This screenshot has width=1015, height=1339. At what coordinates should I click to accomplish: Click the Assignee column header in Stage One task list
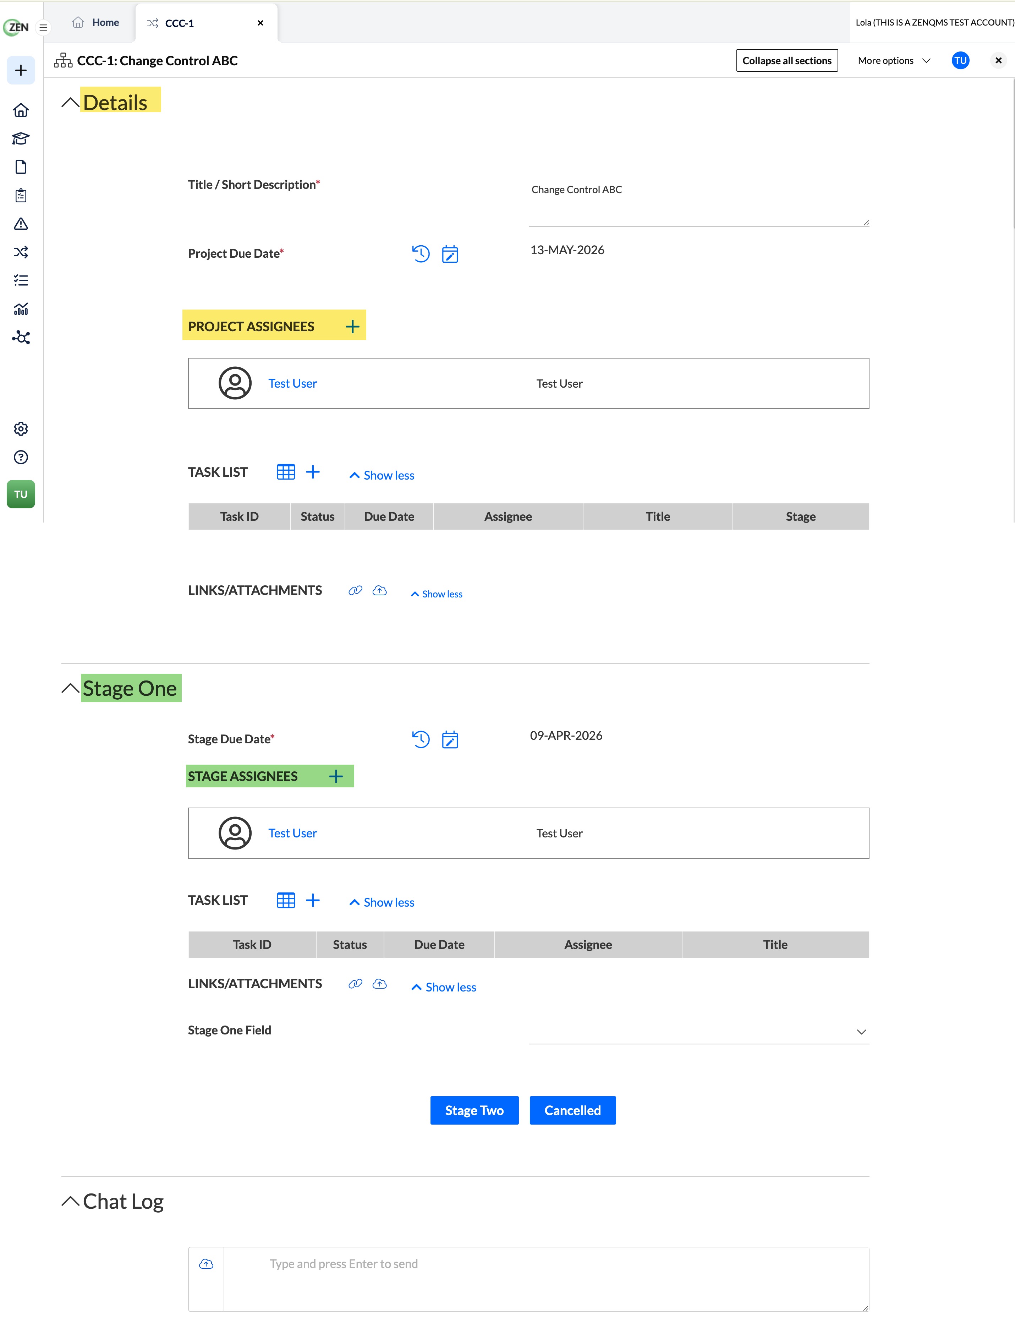coord(588,944)
